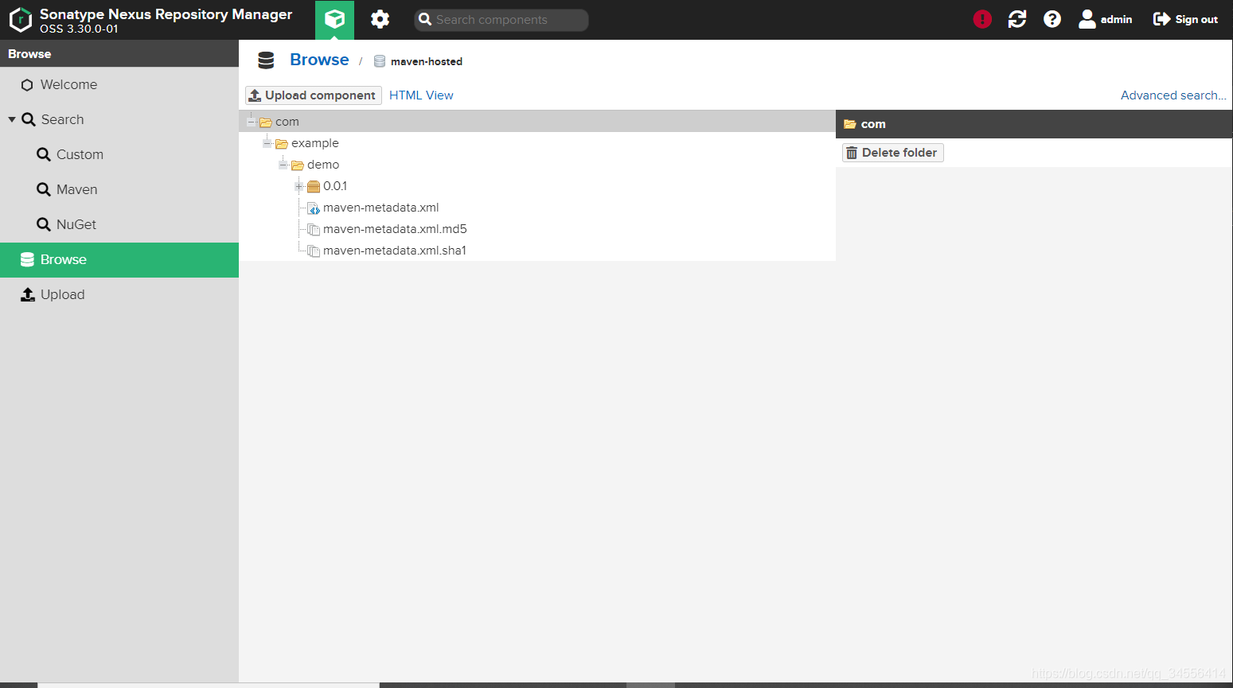Select the com folder row
The width and height of the screenshot is (1233, 688).
537,122
